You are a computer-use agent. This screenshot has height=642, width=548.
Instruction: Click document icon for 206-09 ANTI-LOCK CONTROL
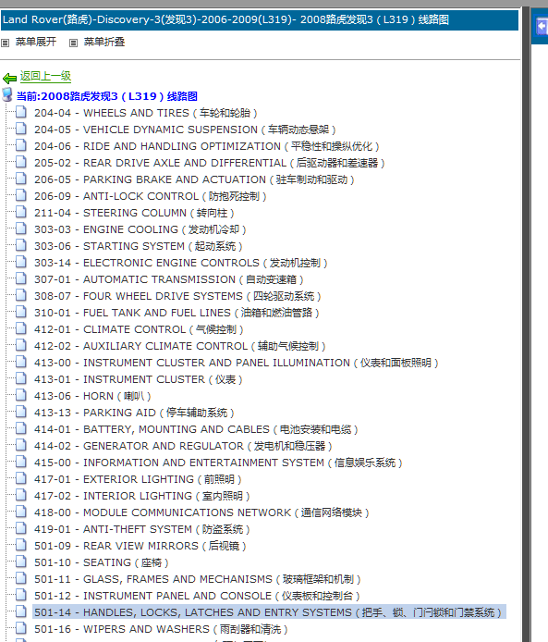[21, 195]
